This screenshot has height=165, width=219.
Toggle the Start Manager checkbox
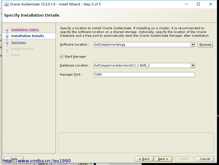62,57
